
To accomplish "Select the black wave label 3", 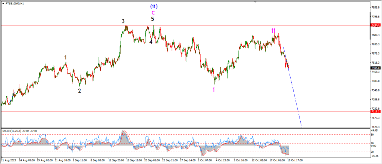I will [123, 21].
